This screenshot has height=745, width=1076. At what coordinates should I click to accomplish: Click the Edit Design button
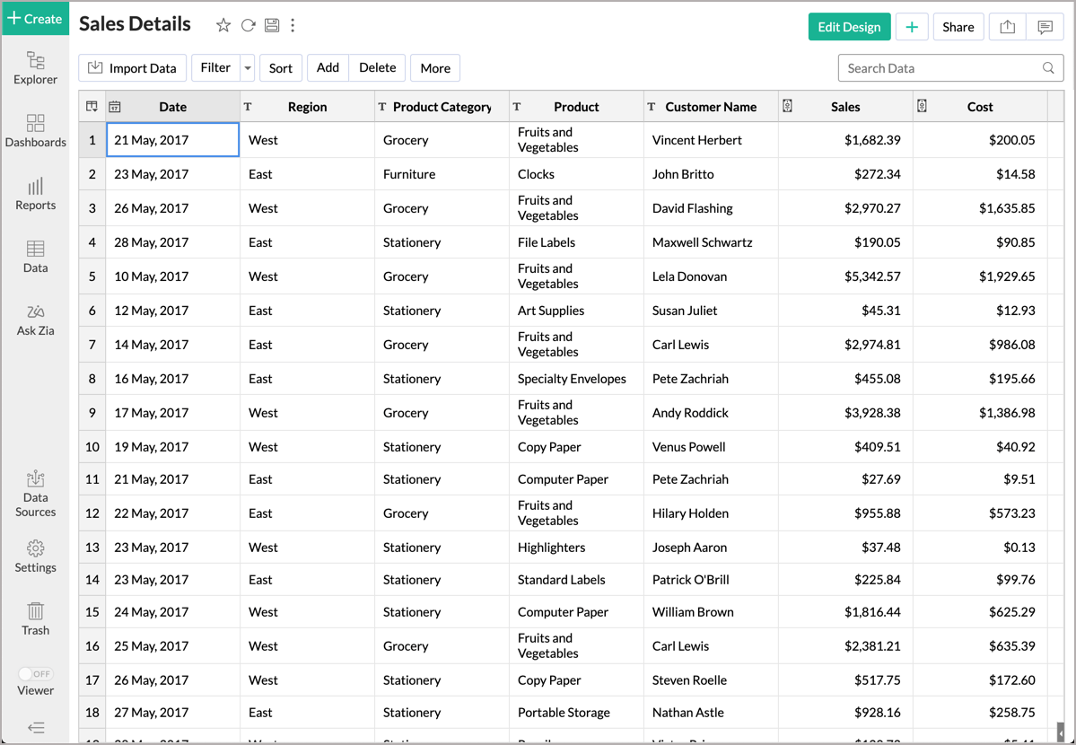click(849, 27)
